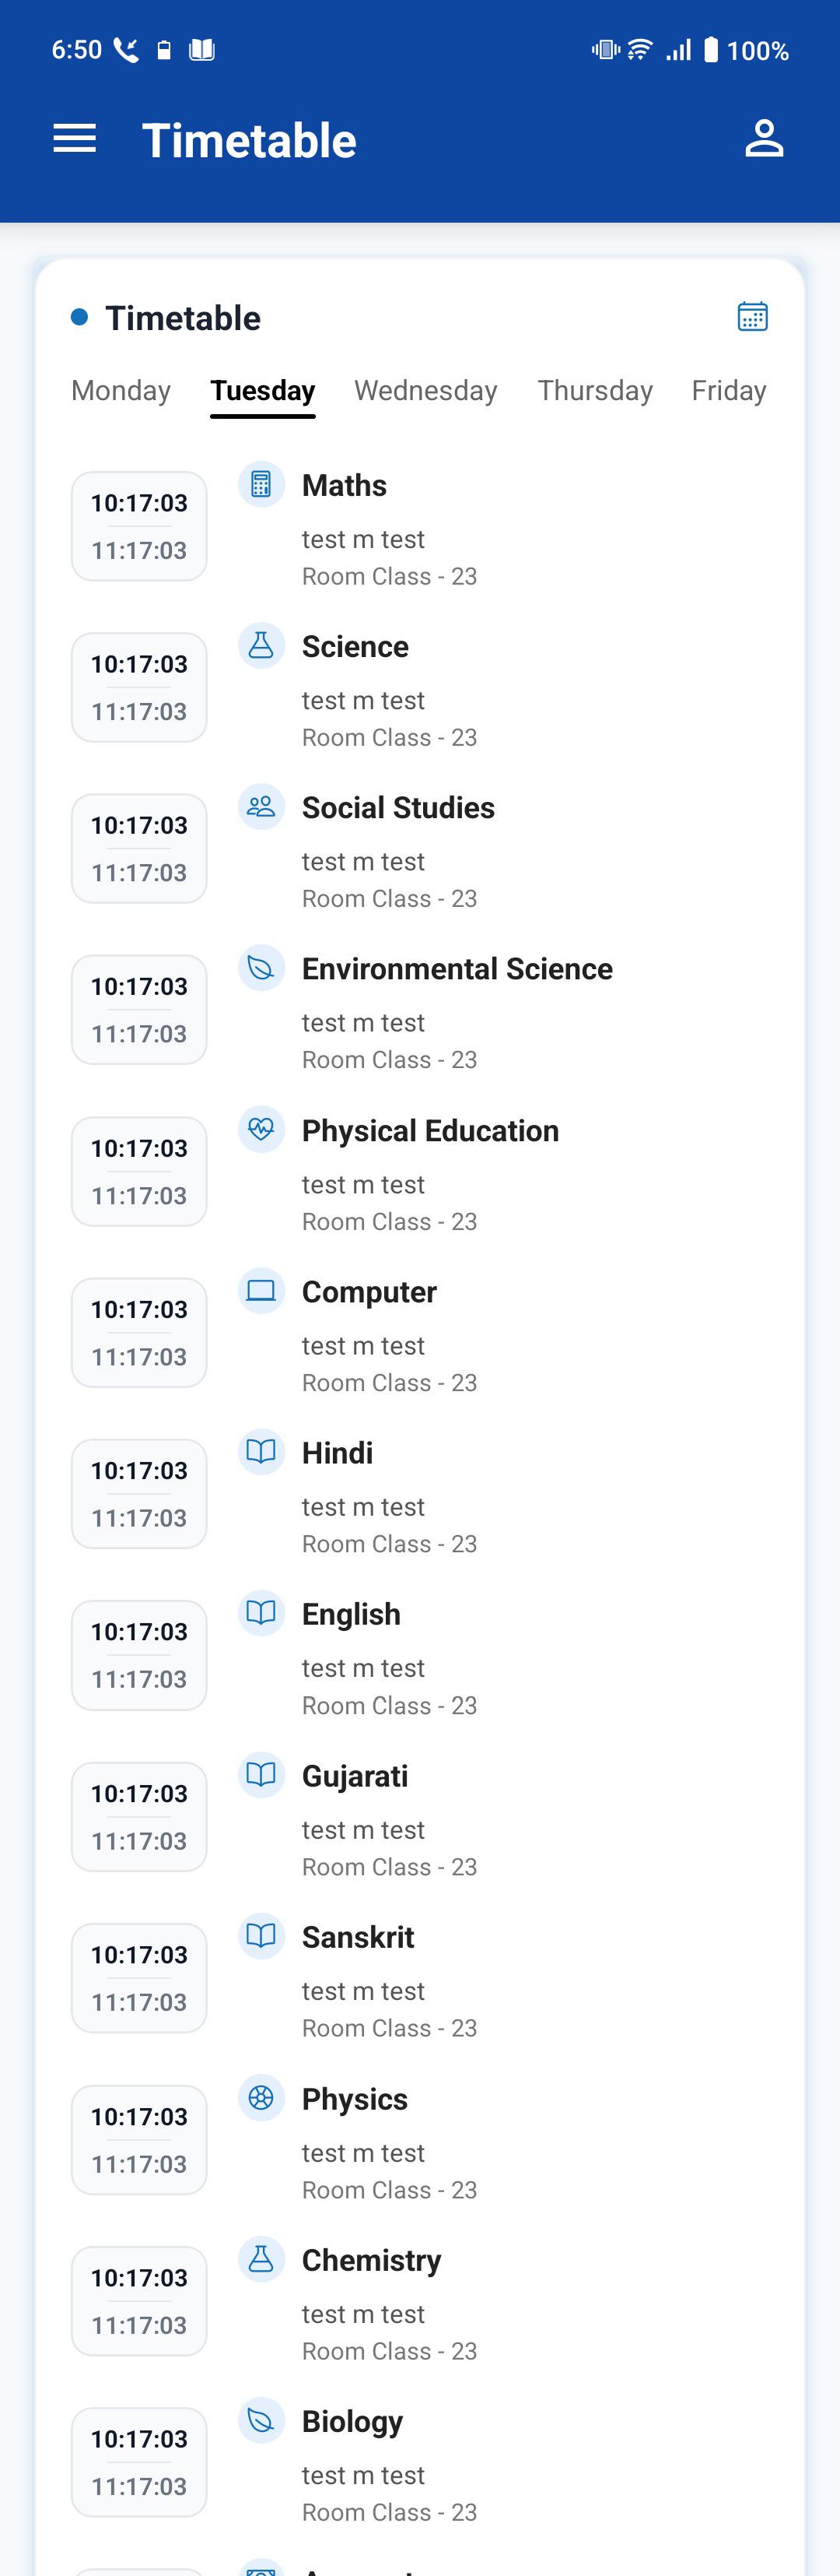Viewport: 840px width, 2576px height.
Task: Open the hamburger navigation menu
Action: click(75, 139)
